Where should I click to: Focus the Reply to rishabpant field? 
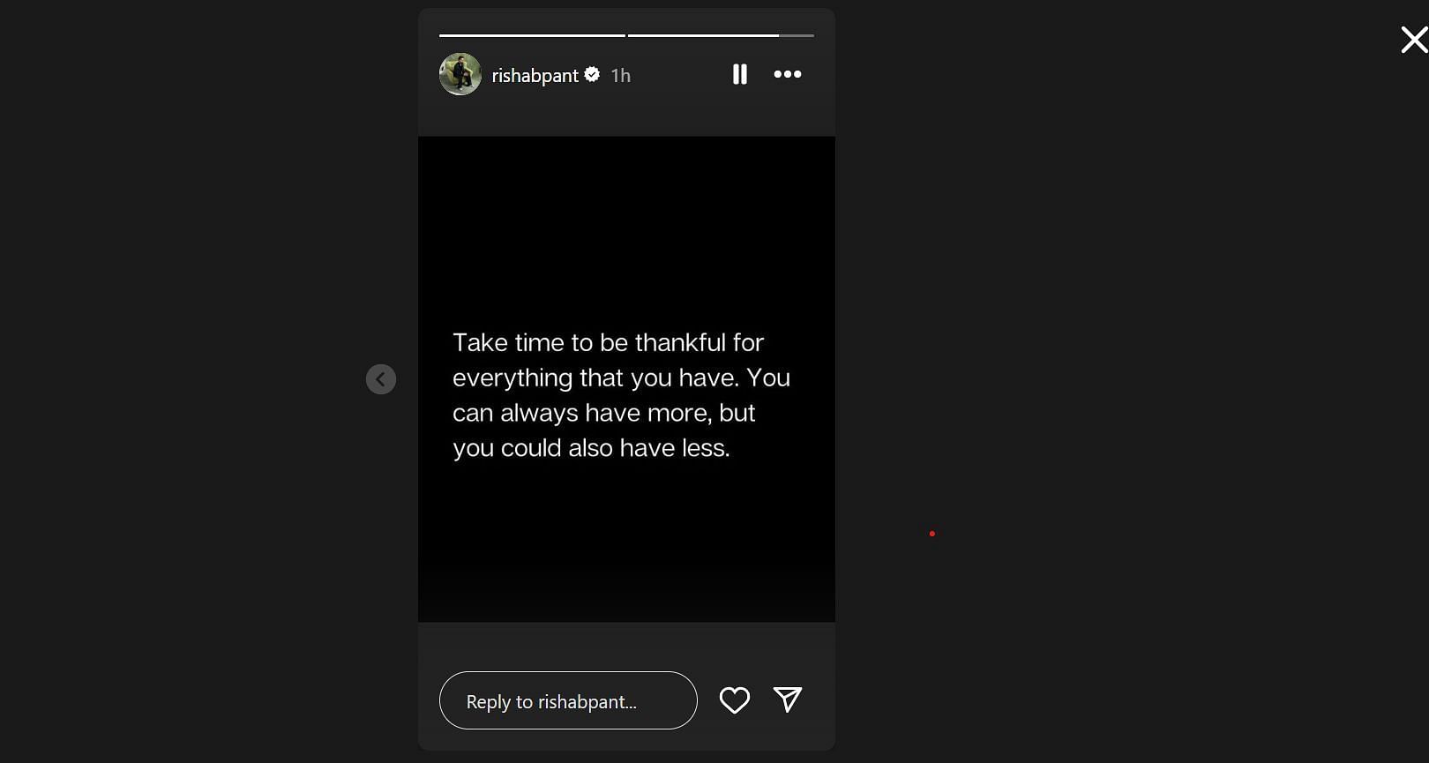click(568, 700)
